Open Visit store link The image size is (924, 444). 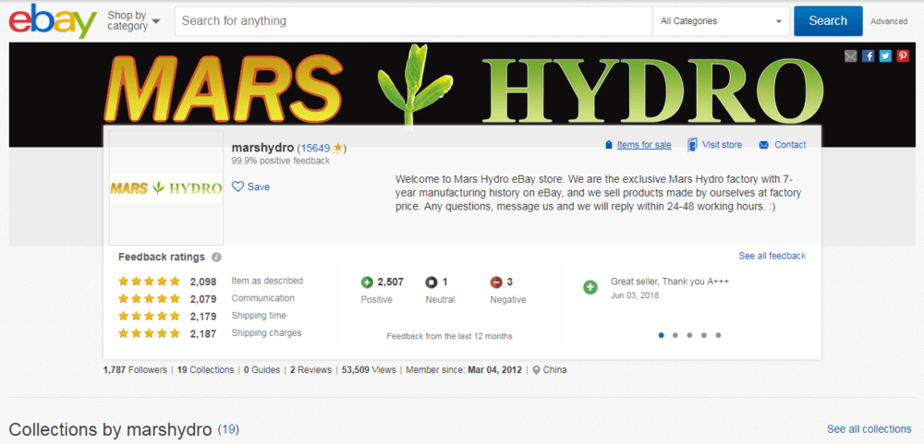[x=722, y=145]
